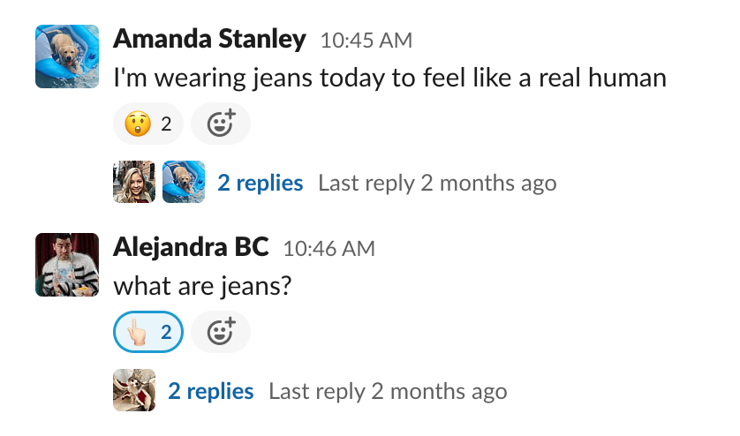
Task: Expand the 2 replies under Amanda's message
Action: [x=261, y=183]
